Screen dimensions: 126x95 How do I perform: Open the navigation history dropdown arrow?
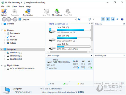[12, 19]
